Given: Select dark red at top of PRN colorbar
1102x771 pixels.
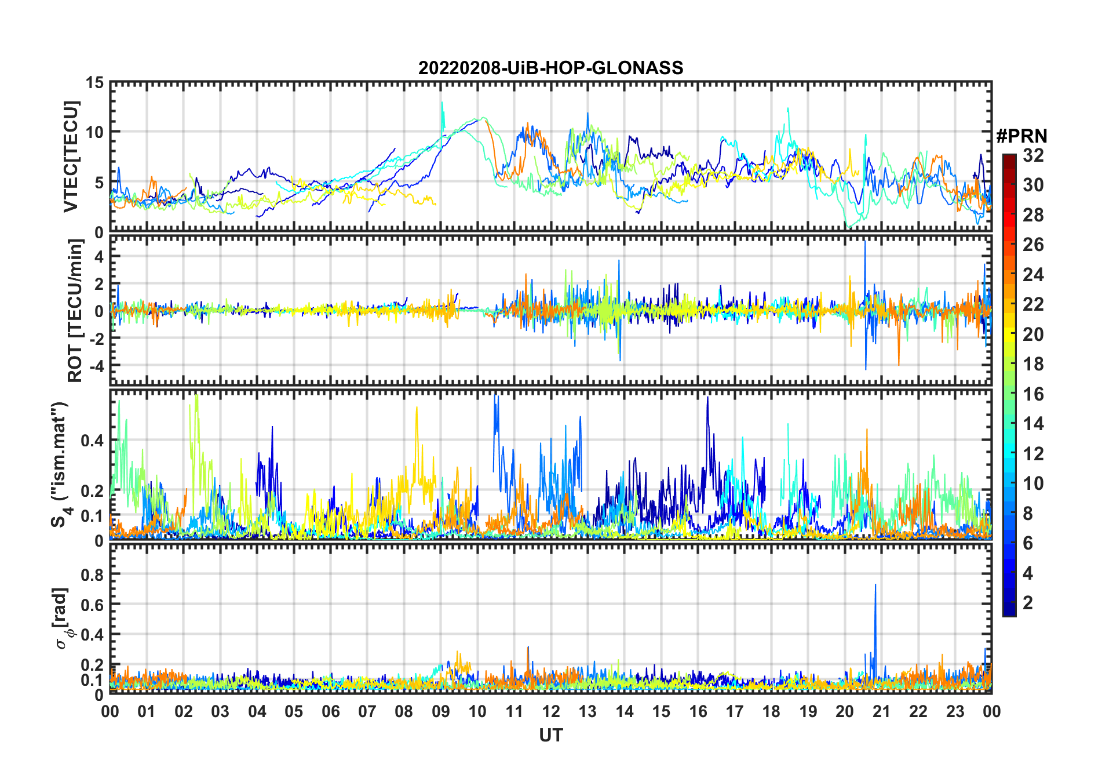Looking at the screenshot, I should pyautogui.click(x=1009, y=158).
